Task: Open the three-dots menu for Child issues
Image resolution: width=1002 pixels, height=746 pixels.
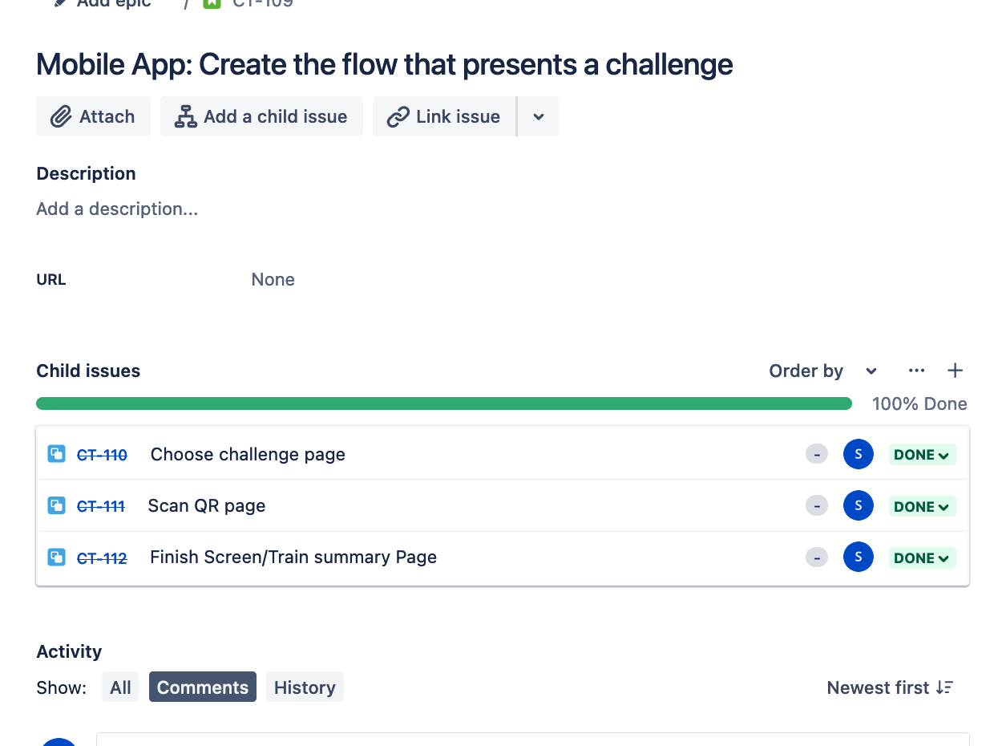Action: point(917,371)
